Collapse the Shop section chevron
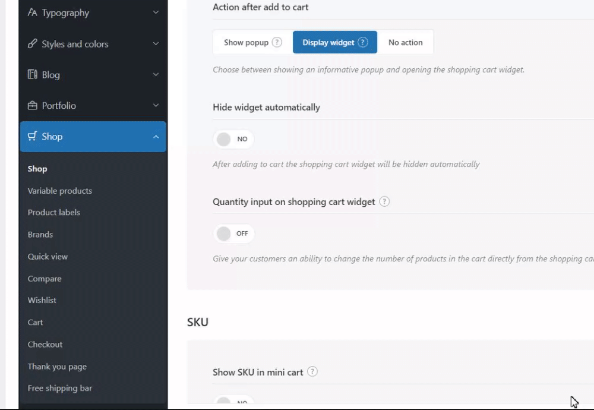 156,137
